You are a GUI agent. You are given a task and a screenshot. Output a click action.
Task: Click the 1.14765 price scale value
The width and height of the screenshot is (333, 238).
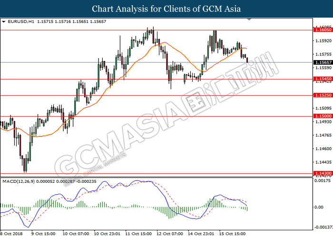[323, 135]
